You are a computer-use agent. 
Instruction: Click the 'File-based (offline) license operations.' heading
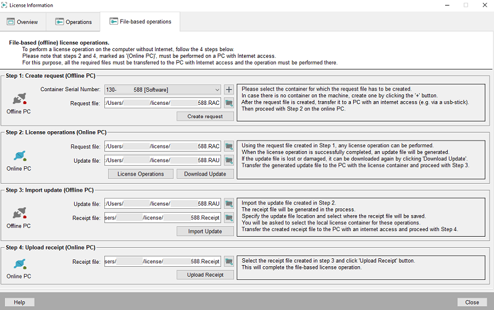coord(59,43)
